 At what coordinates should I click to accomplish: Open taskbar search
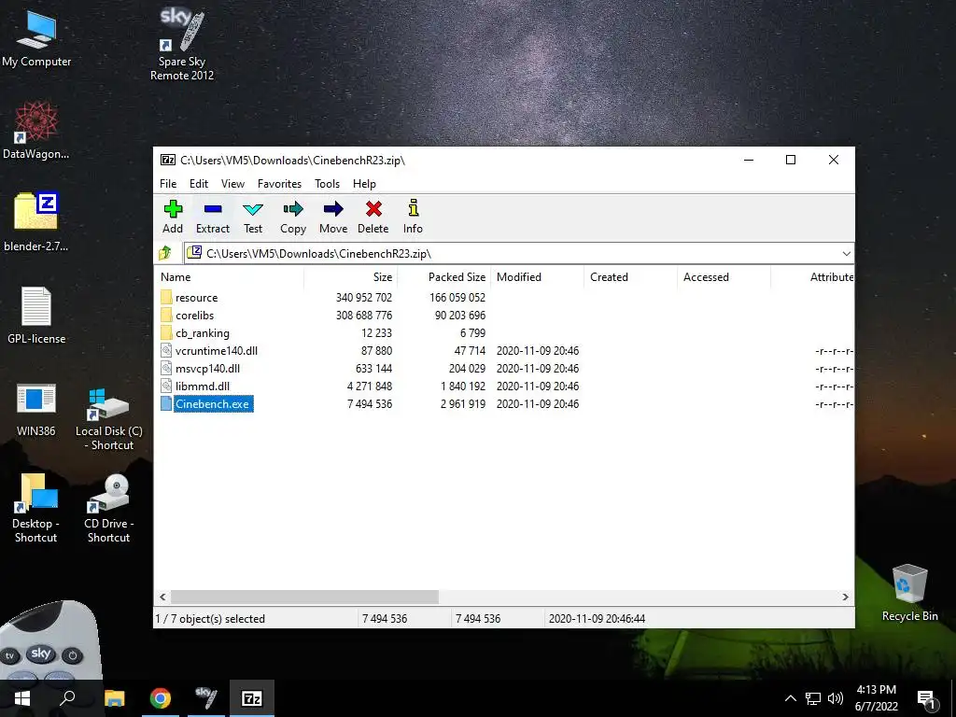pos(67,698)
